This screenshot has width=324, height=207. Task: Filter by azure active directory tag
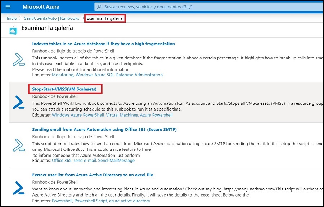click(130, 201)
